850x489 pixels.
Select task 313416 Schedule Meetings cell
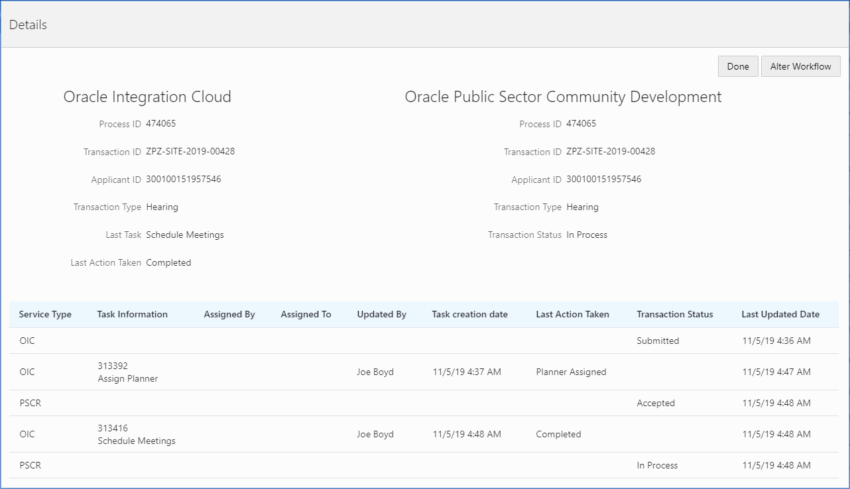tap(136, 434)
